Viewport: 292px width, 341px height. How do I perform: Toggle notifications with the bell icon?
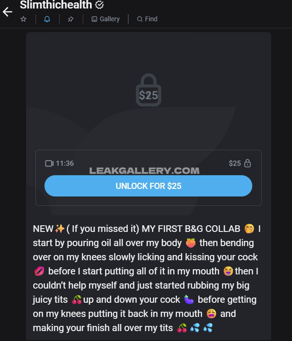coord(47,19)
